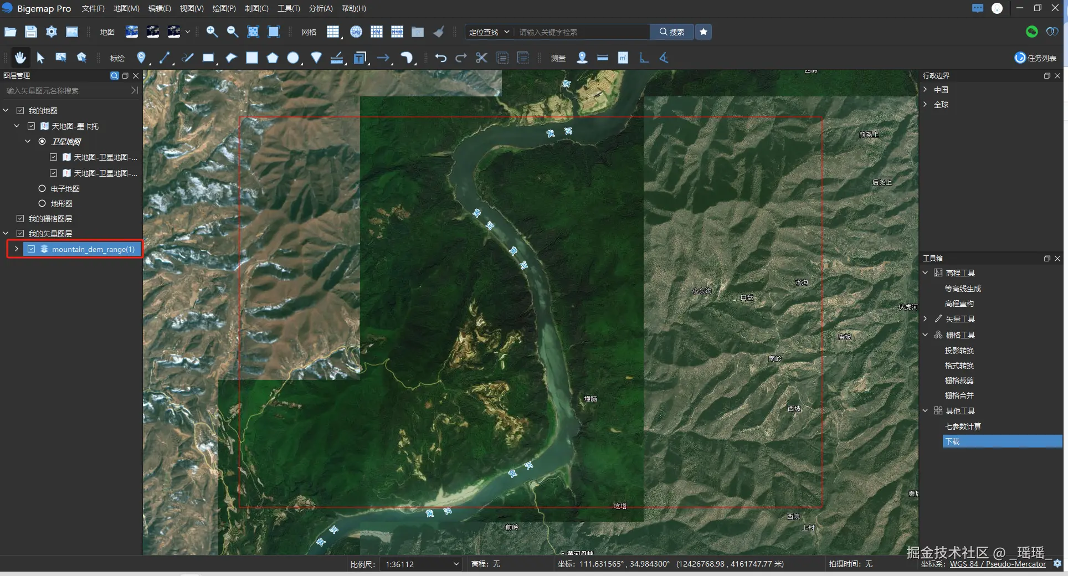
Task: Click the scissors cut tool
Action: click(481, 58)
